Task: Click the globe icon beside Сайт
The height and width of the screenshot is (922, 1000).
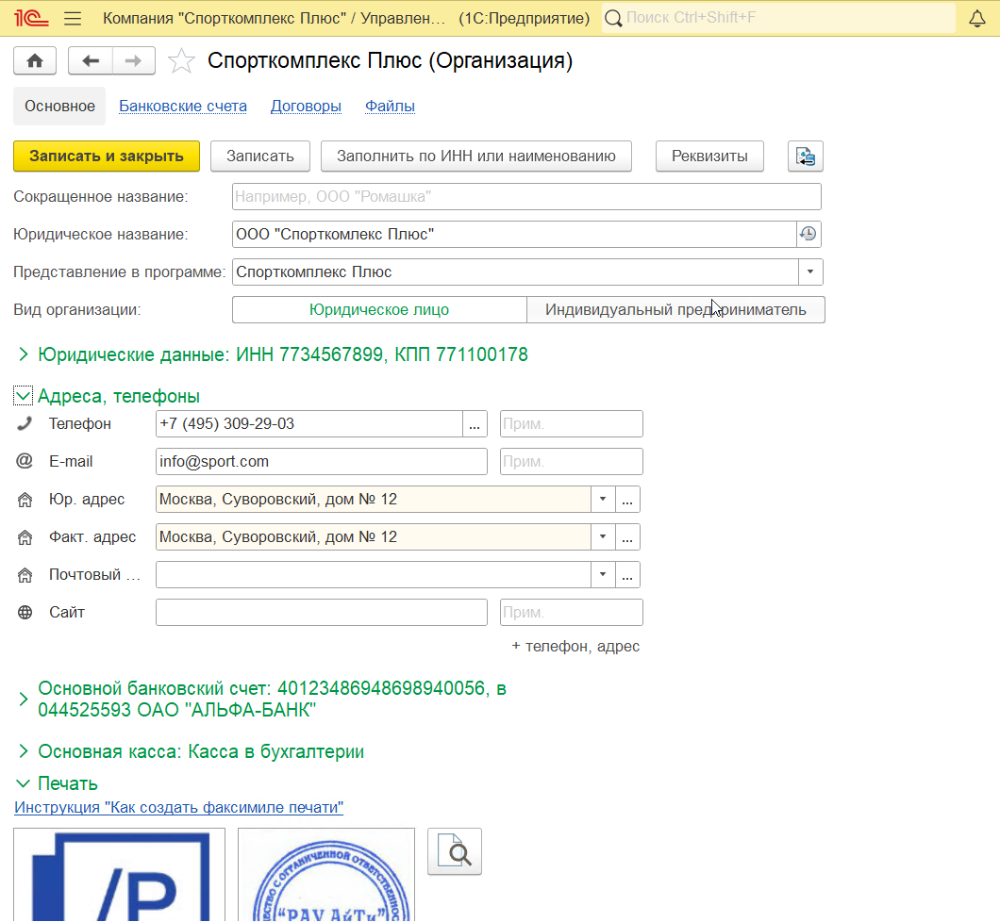Action: (25, 613)
